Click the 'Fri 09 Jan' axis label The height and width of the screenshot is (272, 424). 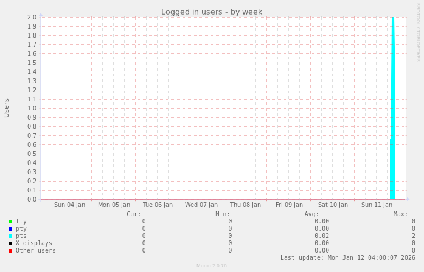[289, 205]
